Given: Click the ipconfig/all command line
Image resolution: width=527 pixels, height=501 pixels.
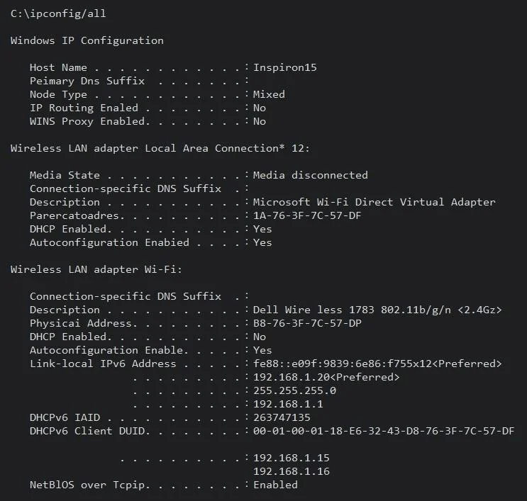Looking at the screenshot, I should (58, 13).
